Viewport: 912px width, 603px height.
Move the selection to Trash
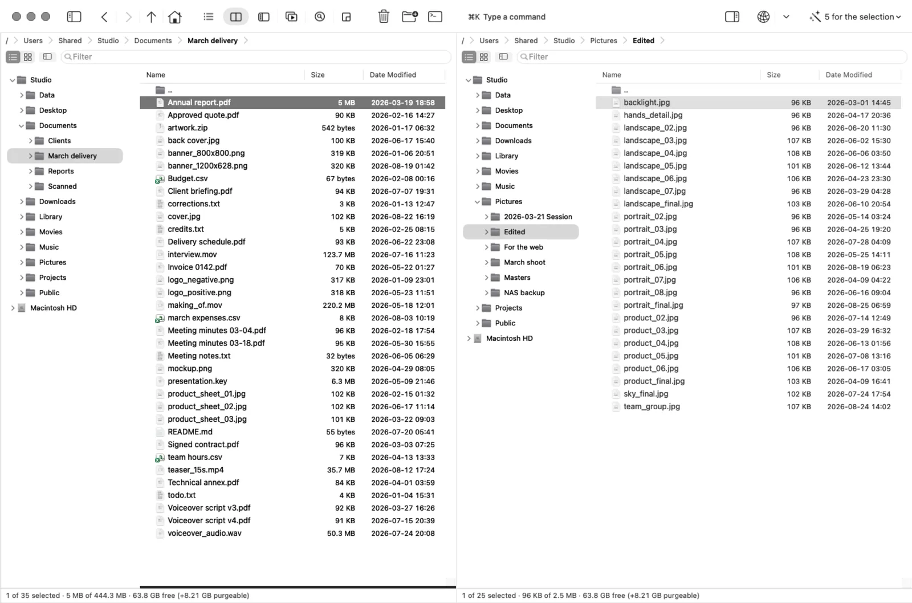[x=384, y=17]
